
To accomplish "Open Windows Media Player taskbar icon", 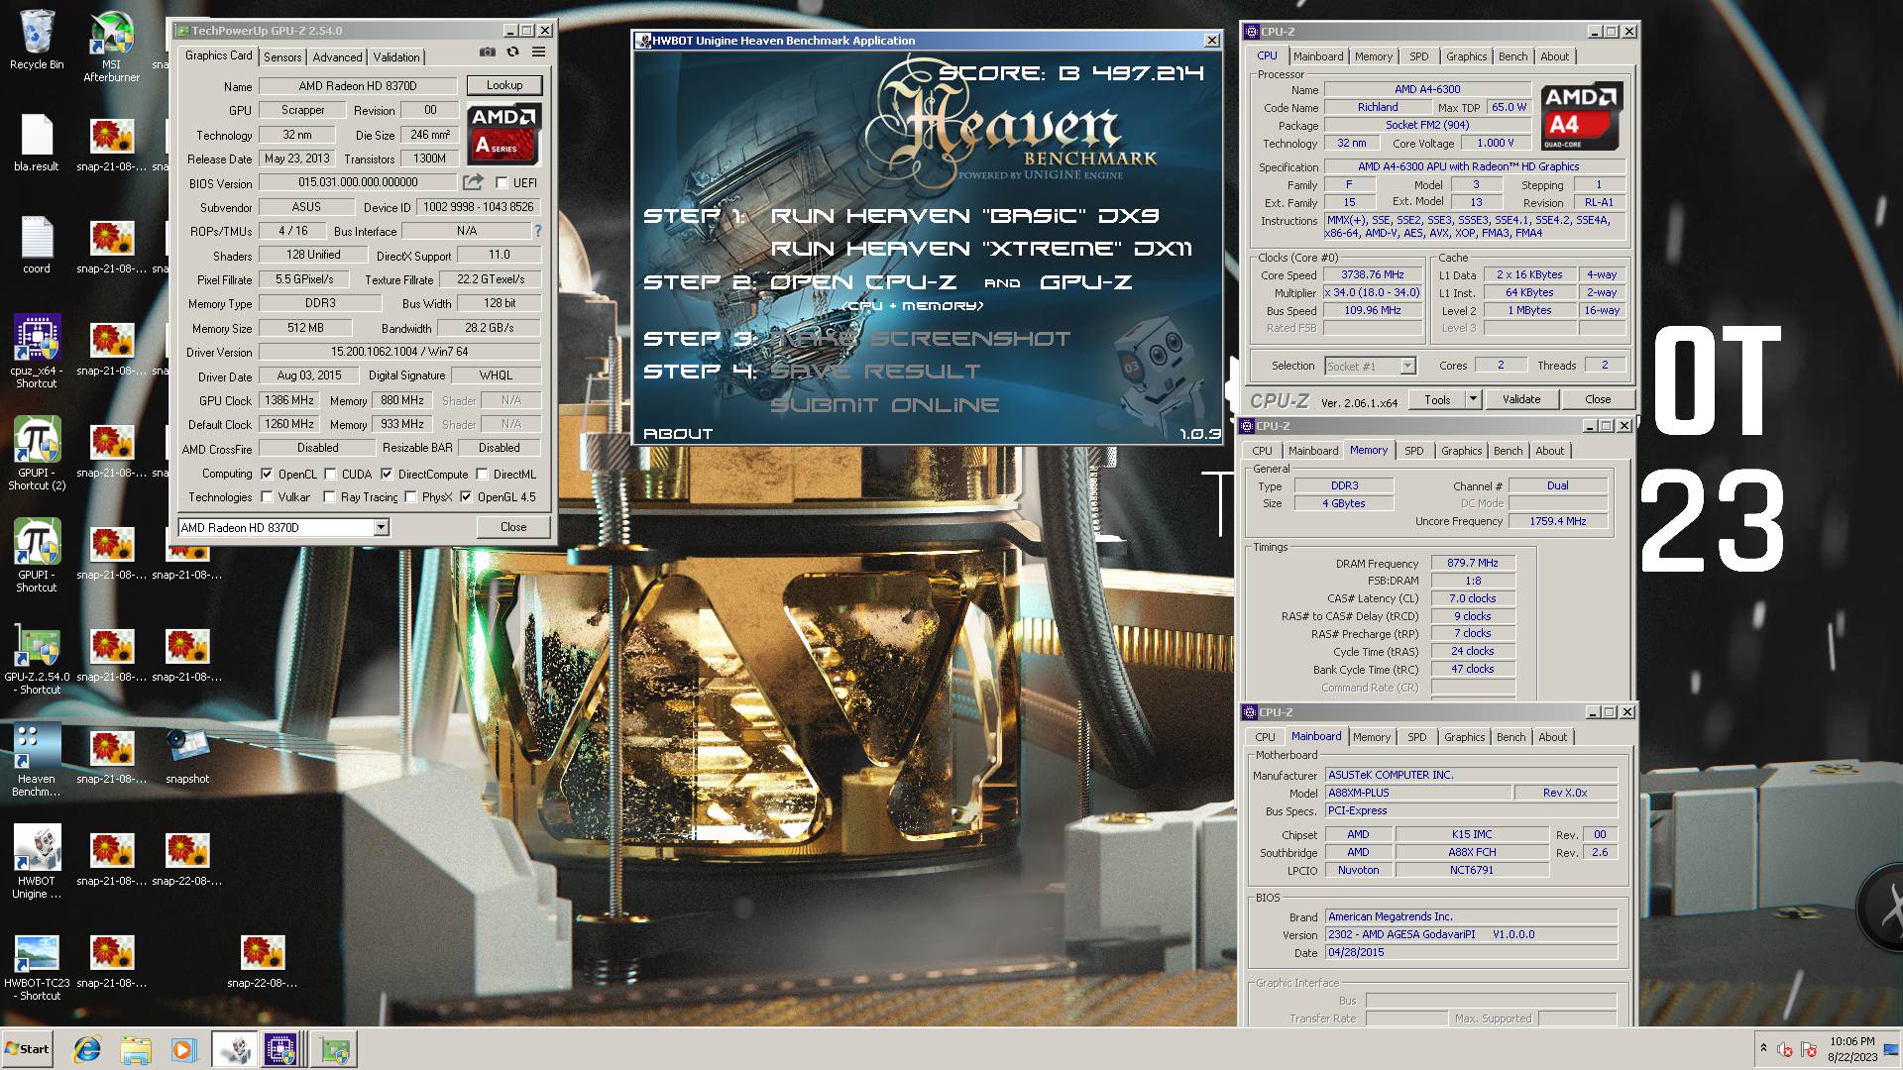I will 183,1049.
